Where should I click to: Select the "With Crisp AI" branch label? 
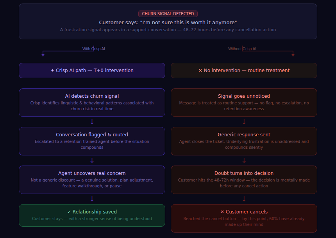(93, 49)
